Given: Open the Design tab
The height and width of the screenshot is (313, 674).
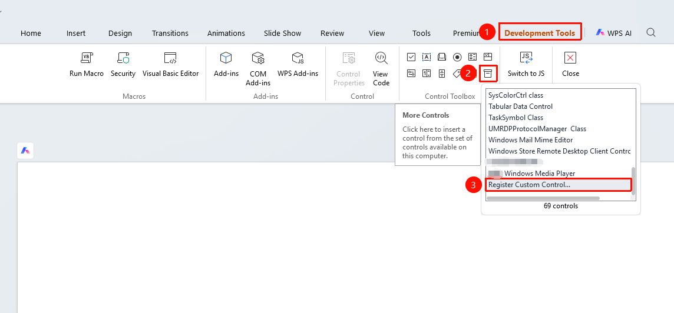Looking at the screenshot, I should pos(120,33).
